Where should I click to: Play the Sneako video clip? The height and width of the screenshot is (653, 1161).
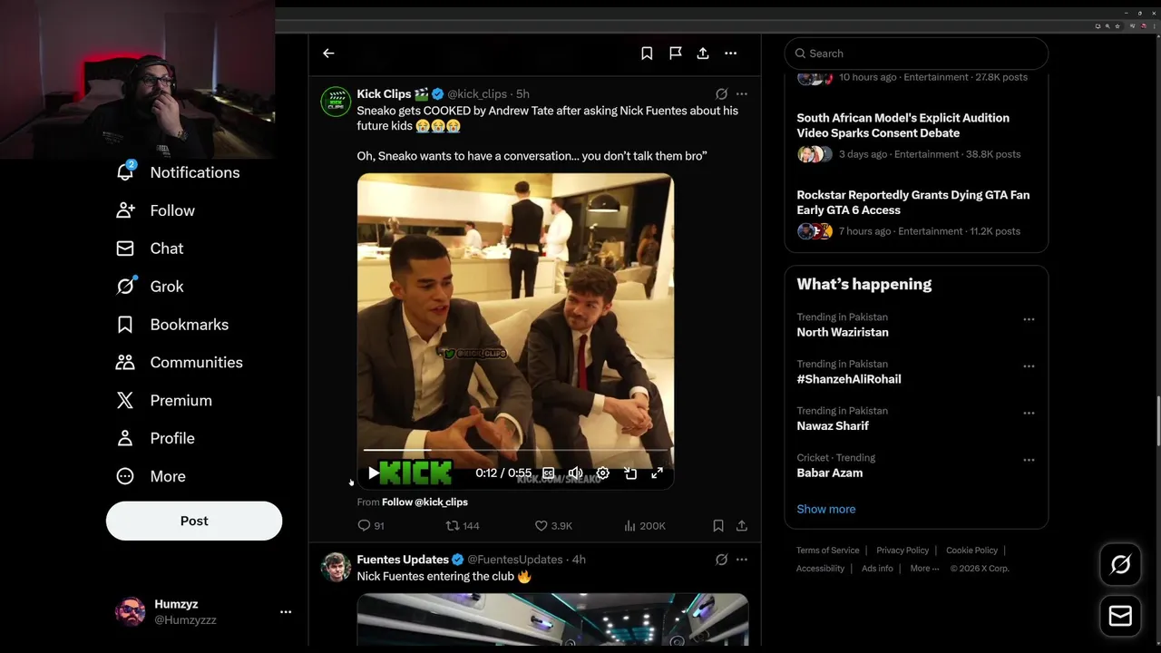click(374, 473)
